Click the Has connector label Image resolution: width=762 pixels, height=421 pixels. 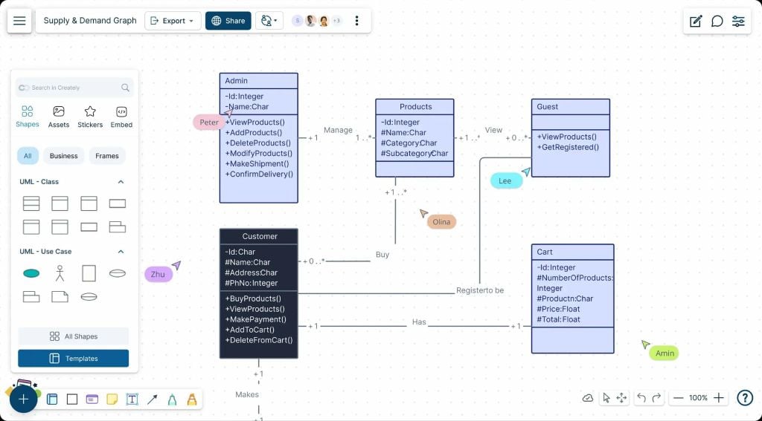[x=419, y=322]
